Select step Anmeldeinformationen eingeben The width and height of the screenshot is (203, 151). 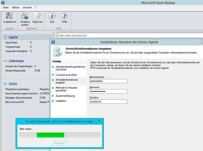coord(67,81)
